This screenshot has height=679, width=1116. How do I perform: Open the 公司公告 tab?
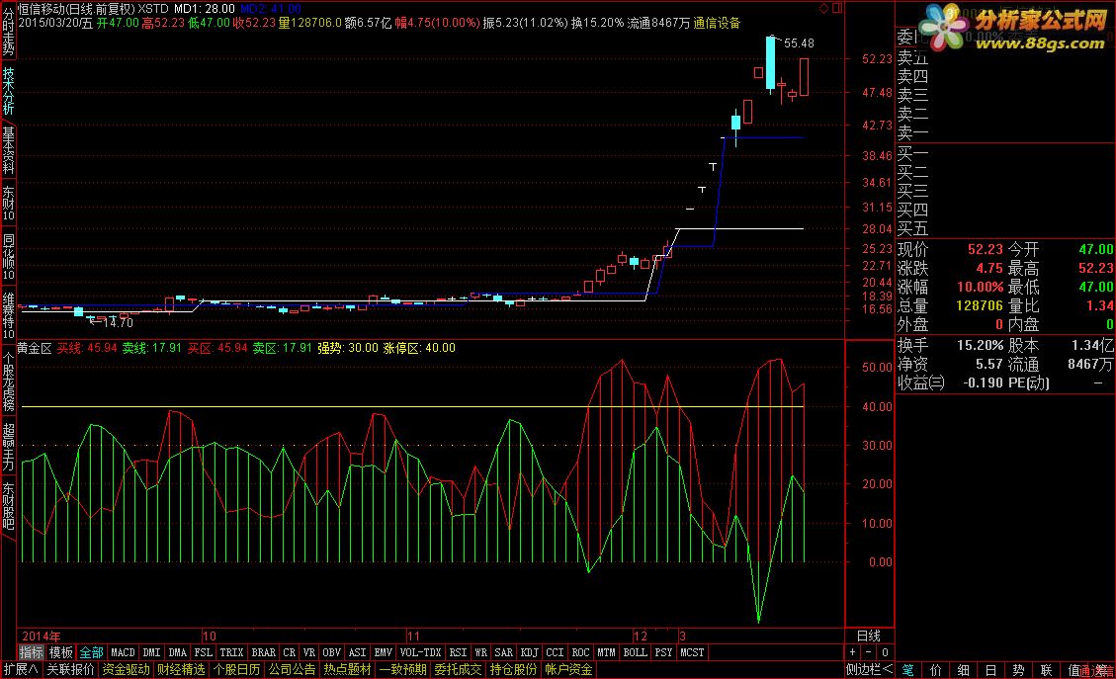click(x=292, y=670)
